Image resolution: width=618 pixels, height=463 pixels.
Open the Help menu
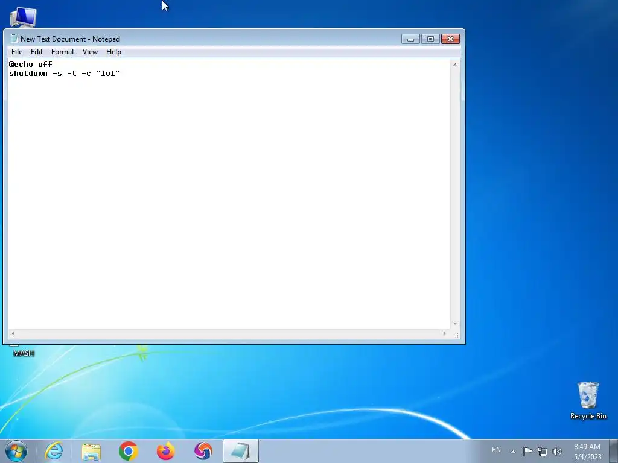point(113,52)
